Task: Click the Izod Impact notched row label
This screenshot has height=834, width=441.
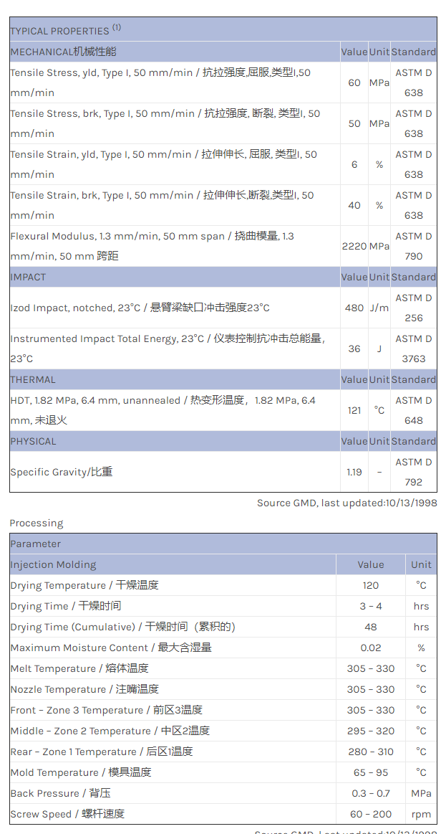Action: (x=140, y=308)
